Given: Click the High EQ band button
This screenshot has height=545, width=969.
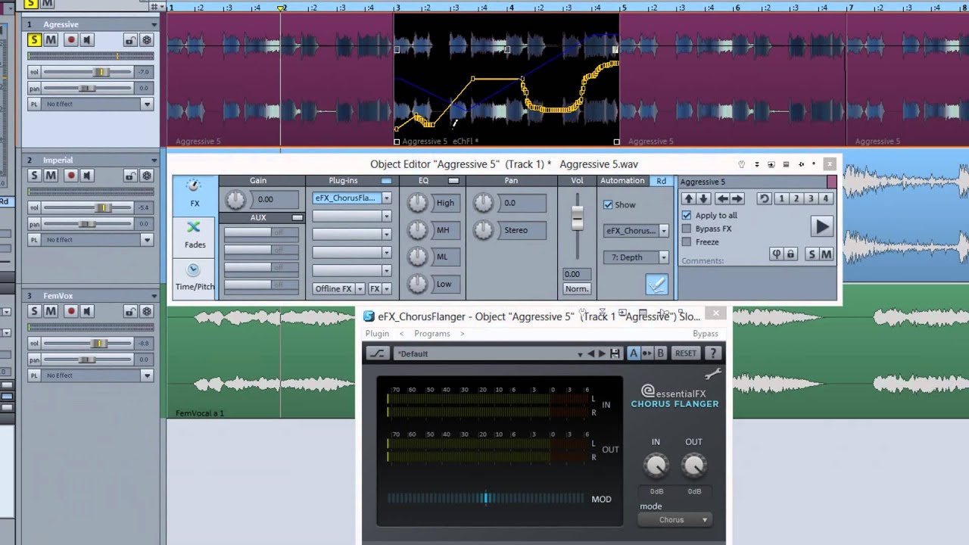Looking at the screenshot, I should [x=445, y=203].
